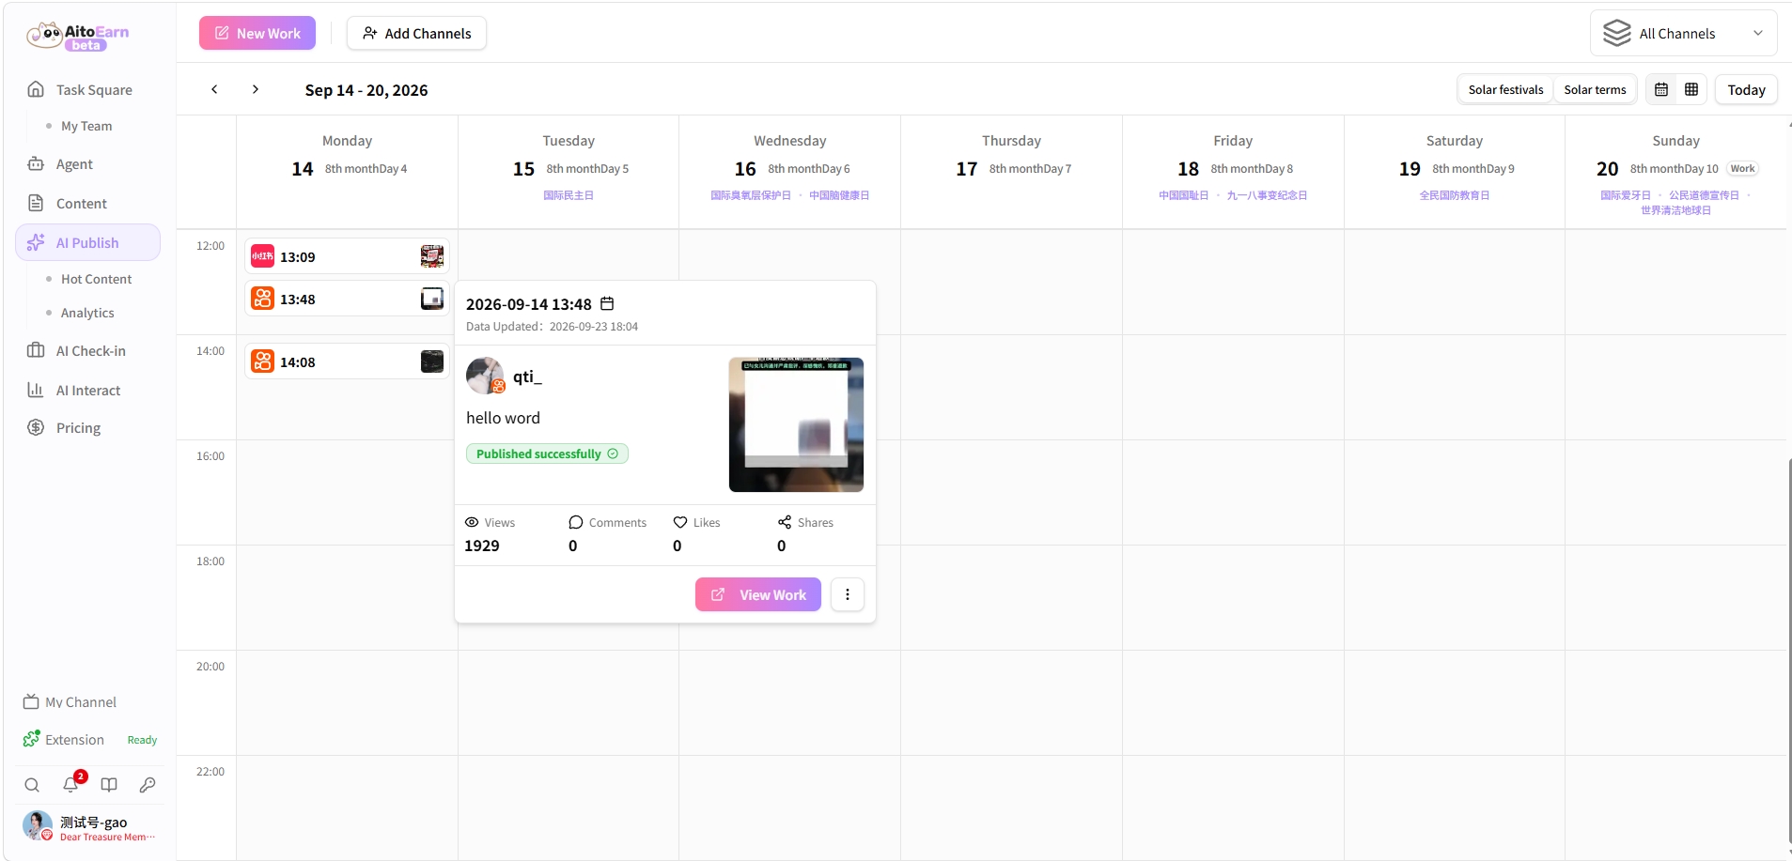
Task: Open notifications bell with red badge
Action: [71, 784]
